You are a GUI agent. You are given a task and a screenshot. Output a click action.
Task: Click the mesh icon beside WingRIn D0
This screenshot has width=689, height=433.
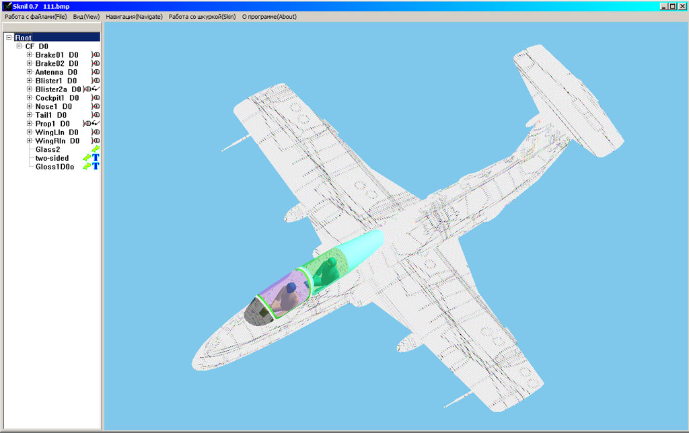(x=96, y=141)
